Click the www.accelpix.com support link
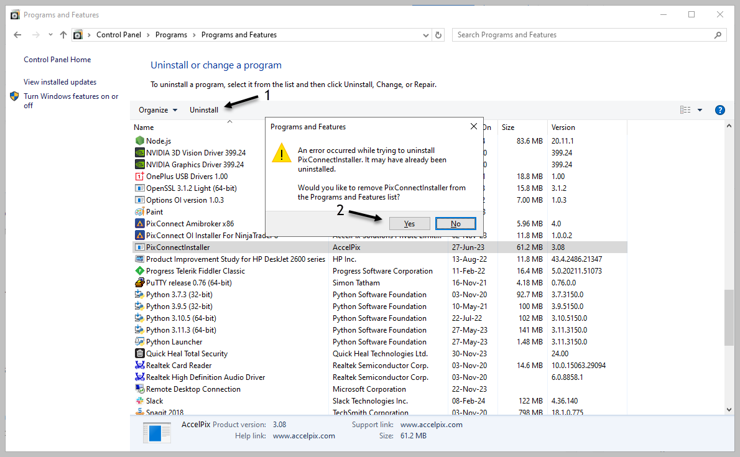 point(432,425)
